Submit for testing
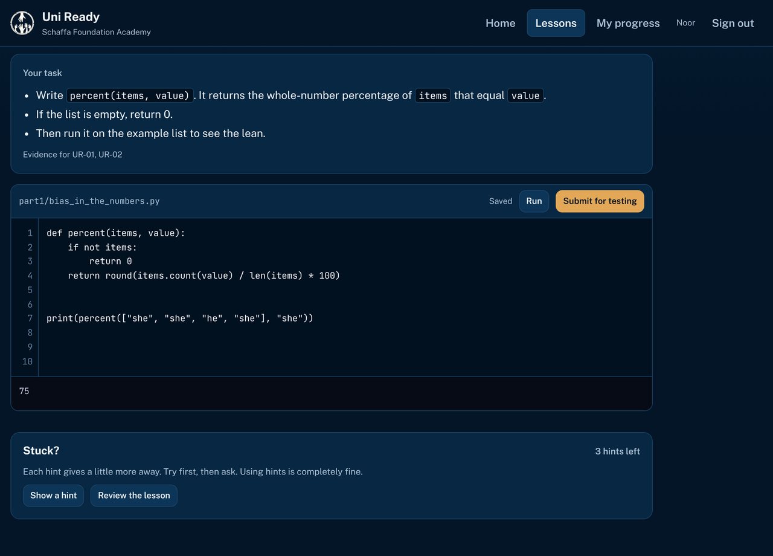 [x=600, y=201]
